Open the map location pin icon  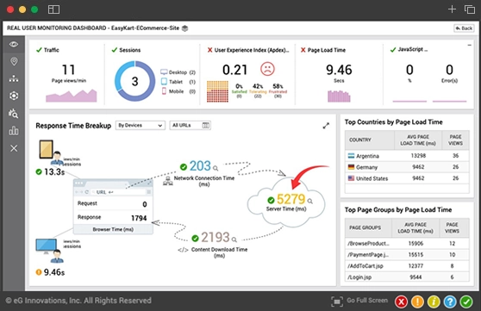point(14,61)
